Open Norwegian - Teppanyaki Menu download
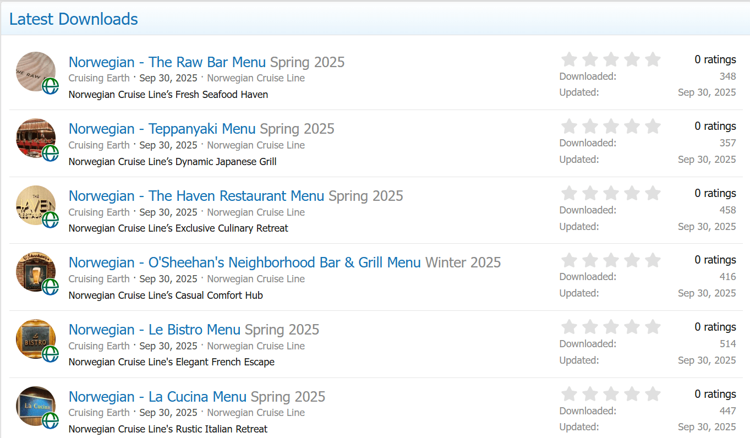 [162, 129]
